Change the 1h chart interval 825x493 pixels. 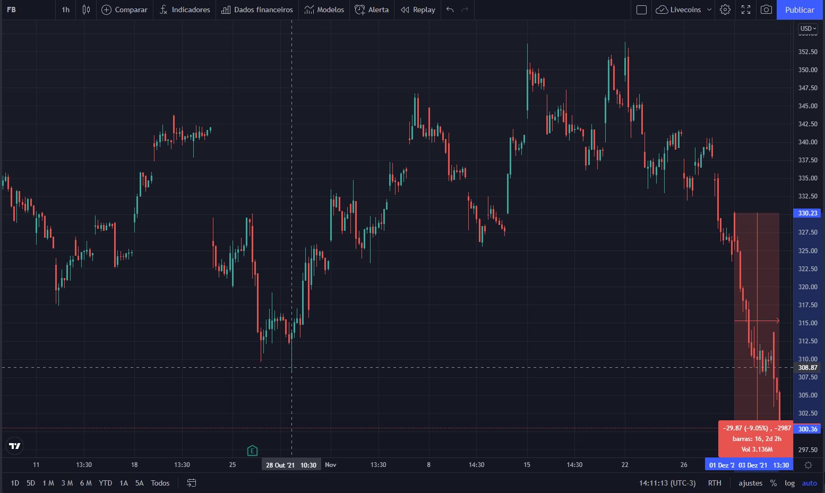click(x=65, y=10)
